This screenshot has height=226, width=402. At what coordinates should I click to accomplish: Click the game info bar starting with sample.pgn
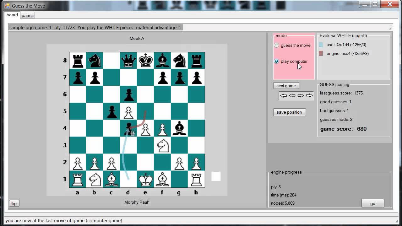click(x=95, y=28)
